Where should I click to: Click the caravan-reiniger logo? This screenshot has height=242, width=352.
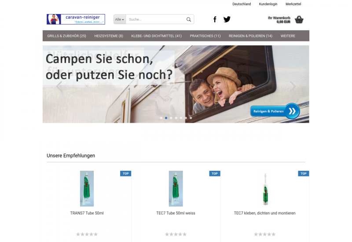coord(76,19)
